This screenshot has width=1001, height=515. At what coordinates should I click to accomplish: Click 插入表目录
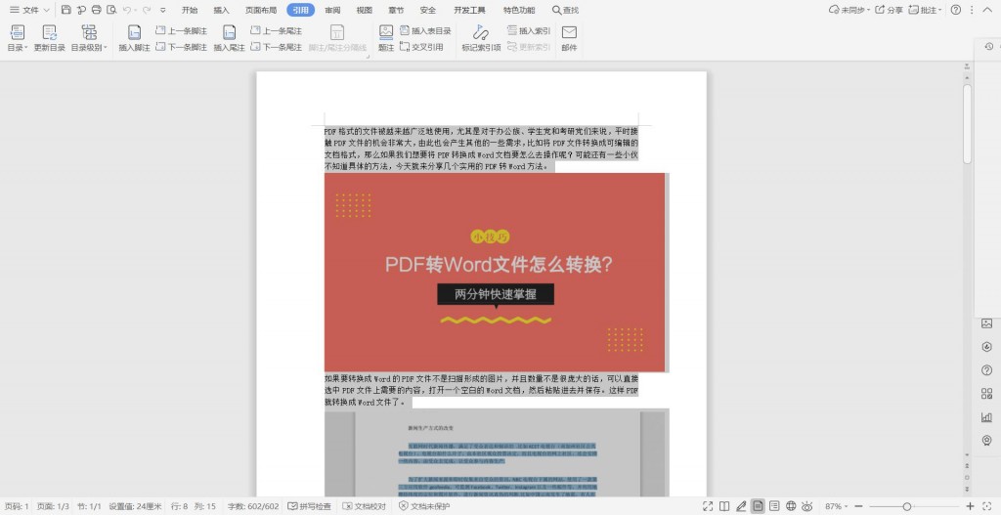426,30
